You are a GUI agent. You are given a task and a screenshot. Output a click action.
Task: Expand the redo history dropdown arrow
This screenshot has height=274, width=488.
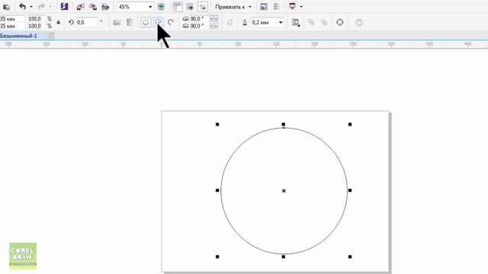point(50,7)
